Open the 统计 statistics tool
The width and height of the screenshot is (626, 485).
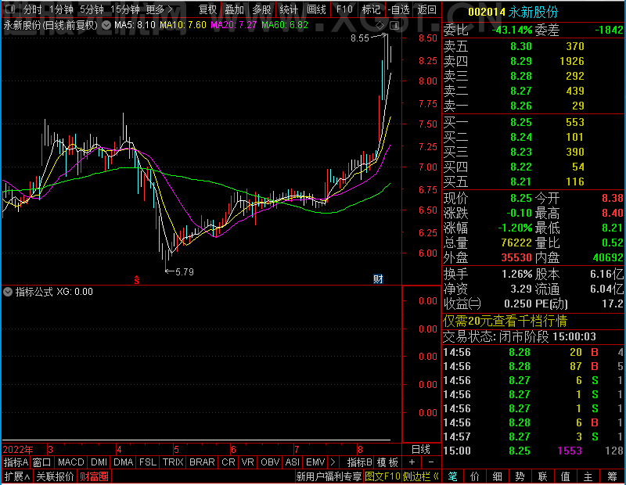click(289, 9)
